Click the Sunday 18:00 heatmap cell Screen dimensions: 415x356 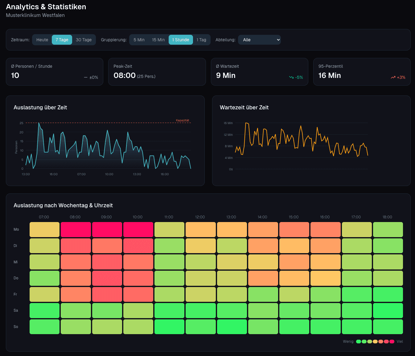[x=388, y=327]
